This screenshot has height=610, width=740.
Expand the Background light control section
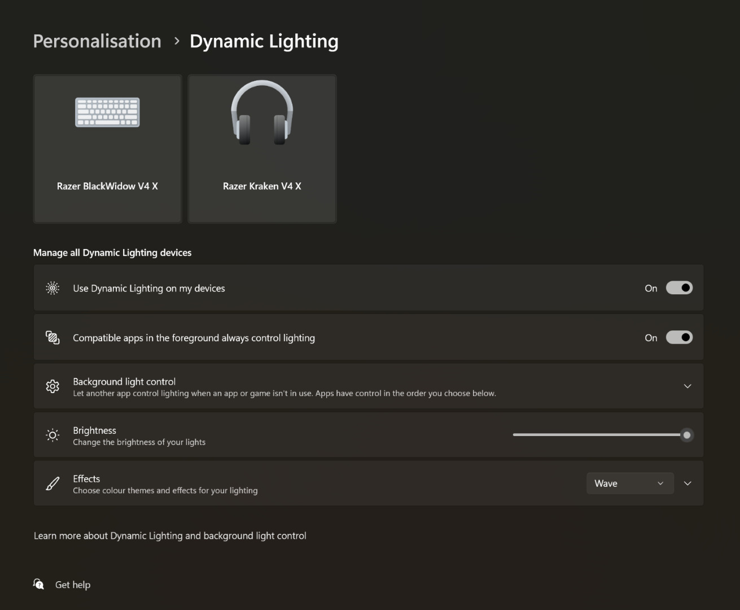(687, 386)
